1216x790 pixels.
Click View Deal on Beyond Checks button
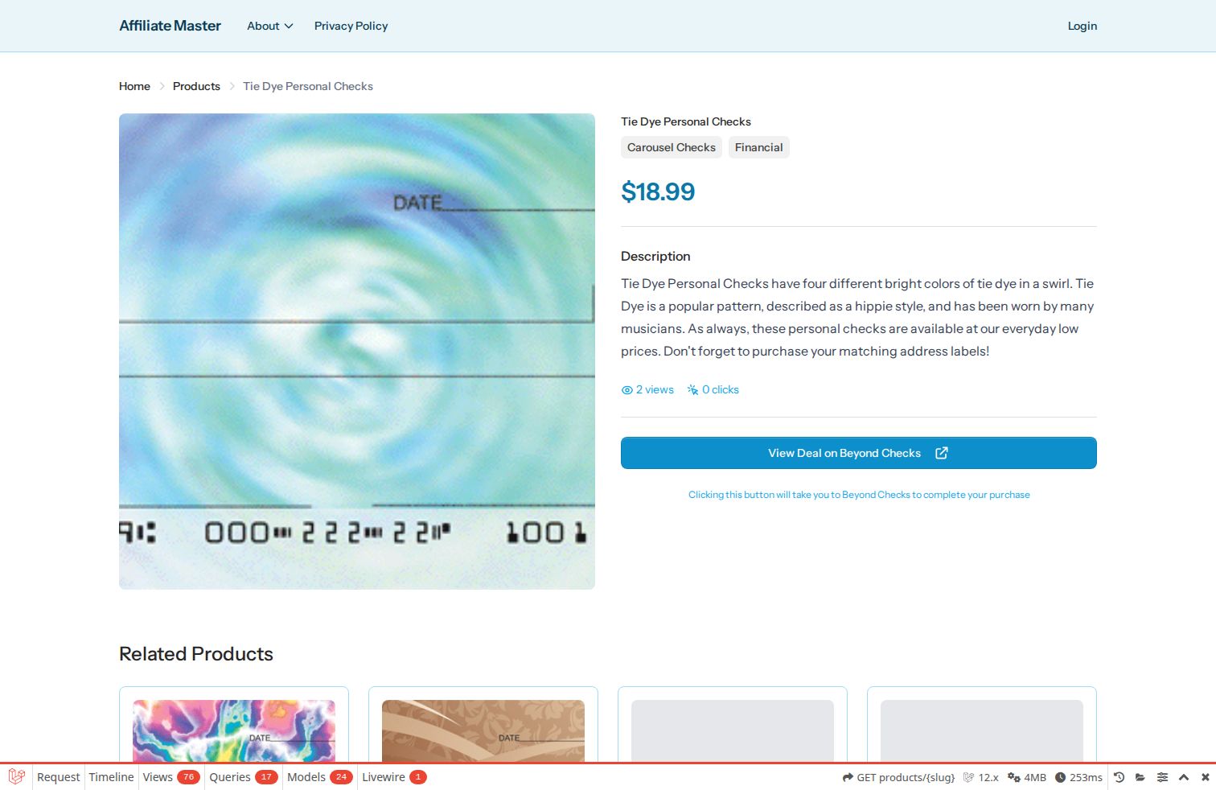click(x=859, y=453)
